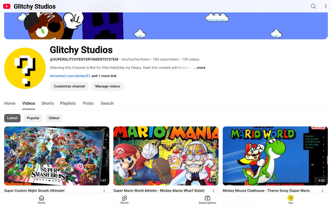Open the You profile tab
Screen dimensions: 332x207
[x=290, y=200]
